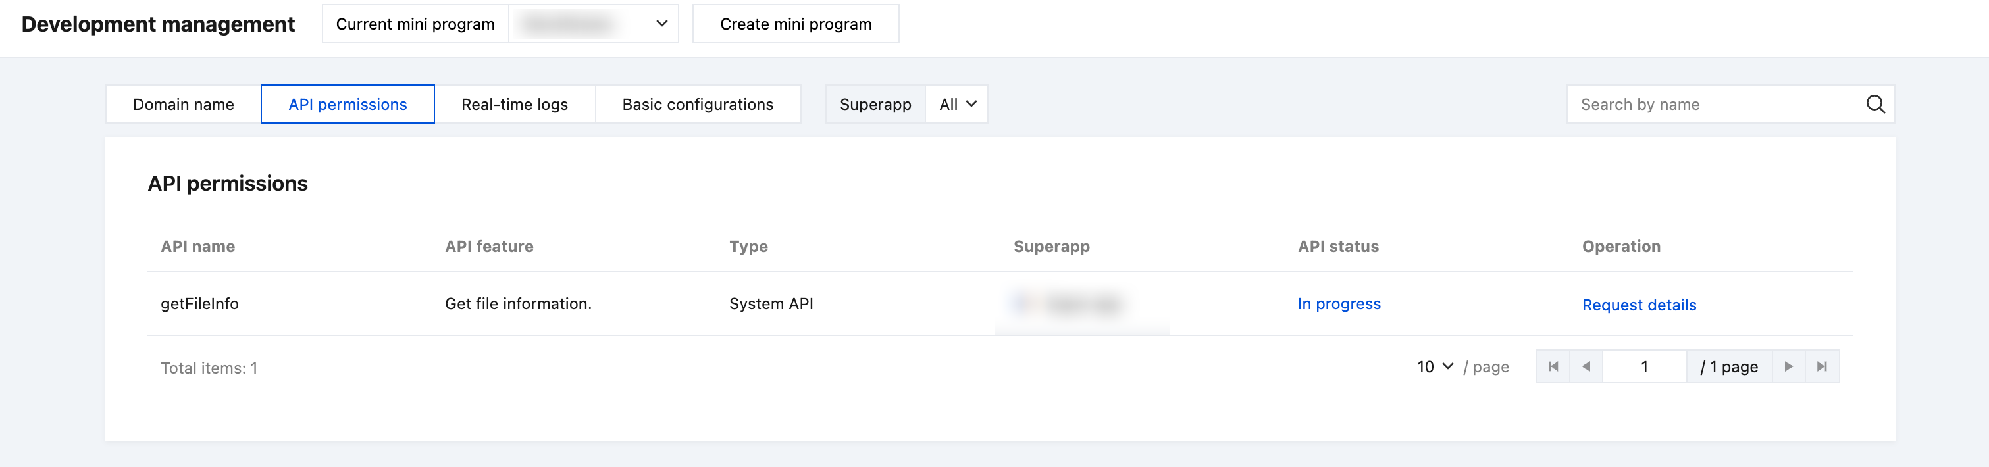
Task: Go to the previous page
Action: click(1586, 366)
